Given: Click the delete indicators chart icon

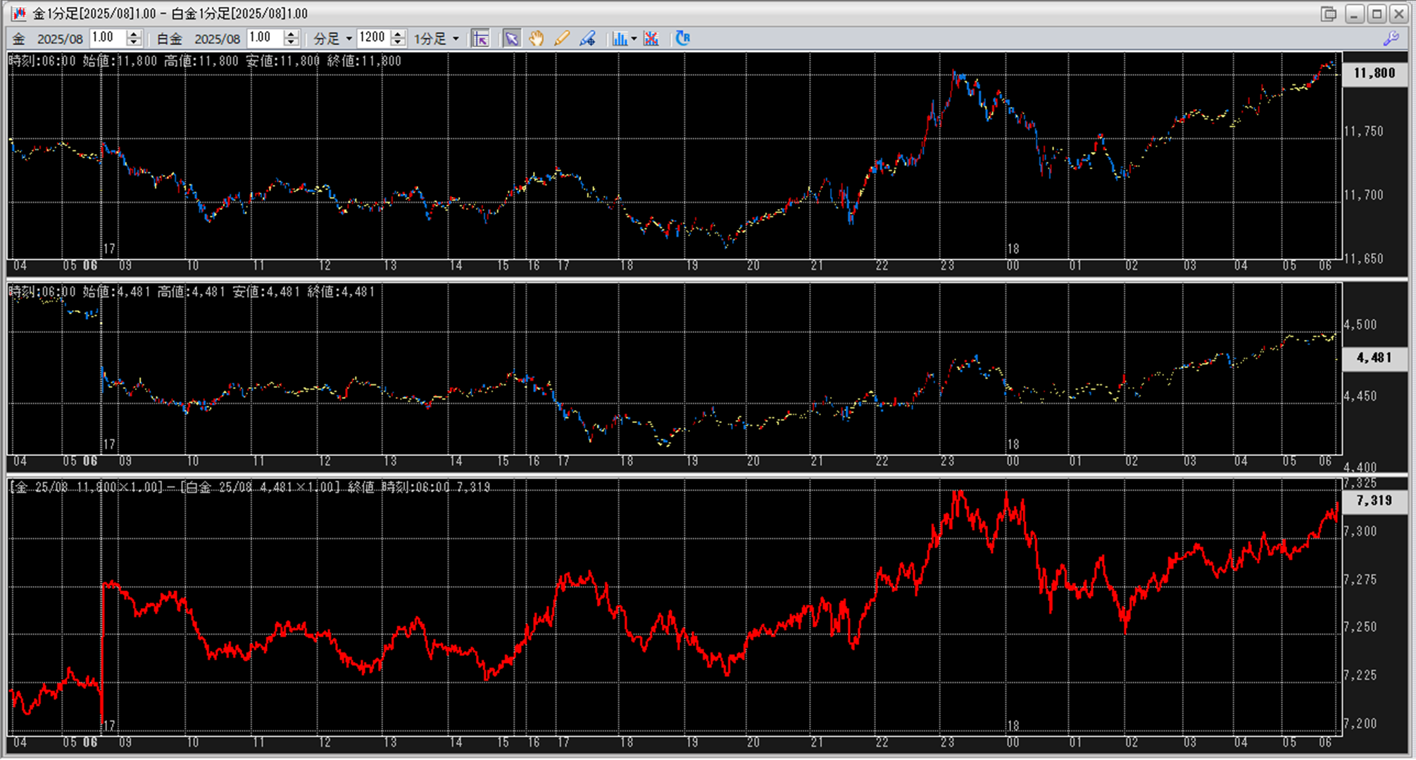Looking at the screenshot, I should pyautogui.click(x=651, y=39).
